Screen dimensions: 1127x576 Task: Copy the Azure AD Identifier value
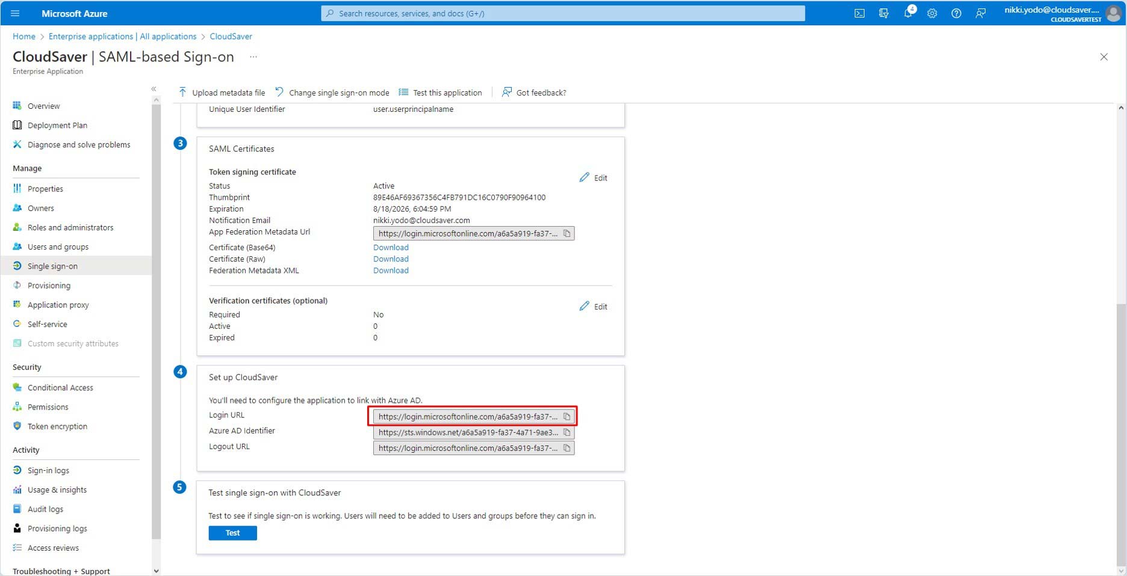tap(567, 432)
